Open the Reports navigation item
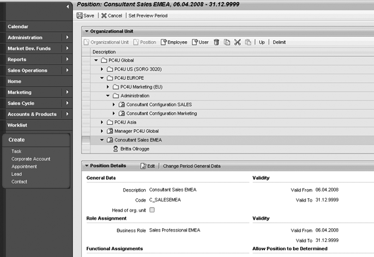This screenshot has height=257, width=374. point(36,59)
